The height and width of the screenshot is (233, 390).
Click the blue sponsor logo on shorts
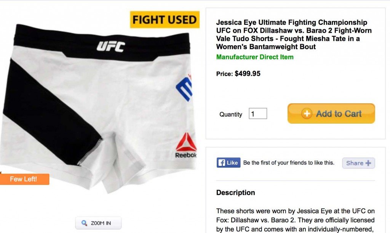coord(184,88)
